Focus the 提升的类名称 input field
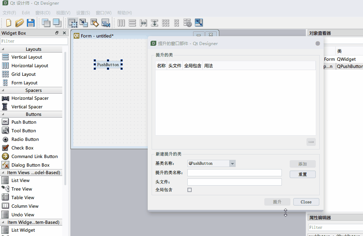 [x=235, y=173]
